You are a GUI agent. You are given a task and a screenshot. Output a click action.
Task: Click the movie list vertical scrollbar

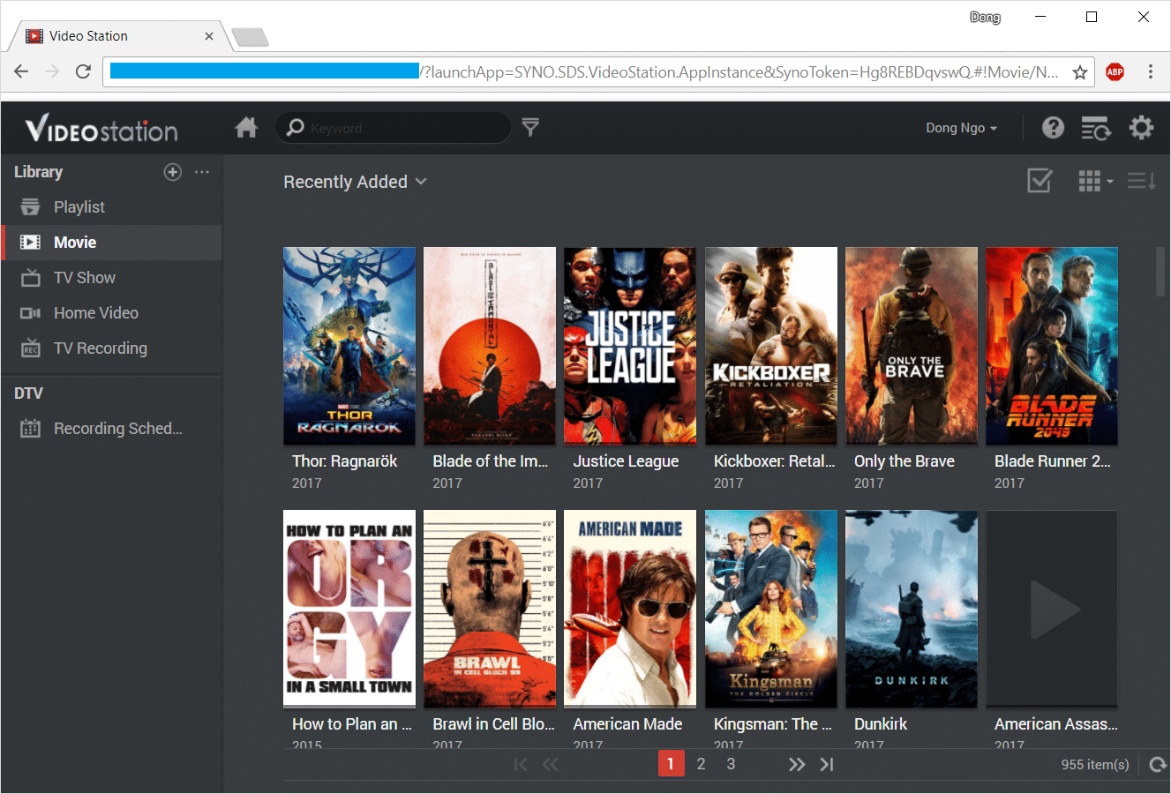pyautogui.click(x=1160, y=272)
